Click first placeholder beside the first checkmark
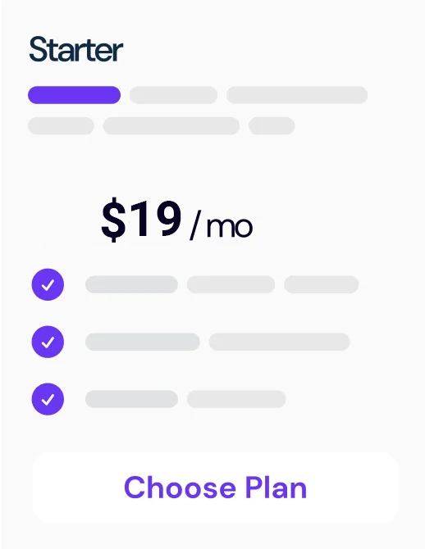 [x=131, y=284]
